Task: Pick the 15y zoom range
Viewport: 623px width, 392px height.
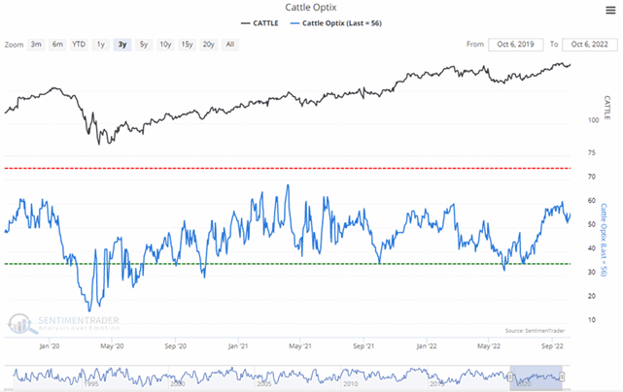Action: pyautogui.click(x=188, y=45)
